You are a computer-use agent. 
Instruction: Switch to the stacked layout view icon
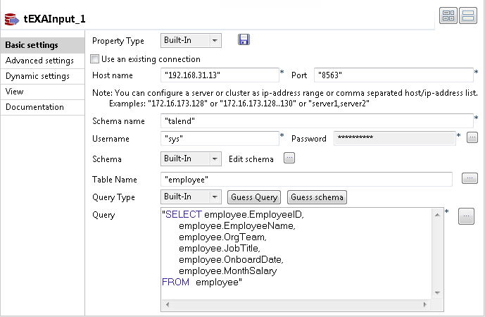coord(467,16)
